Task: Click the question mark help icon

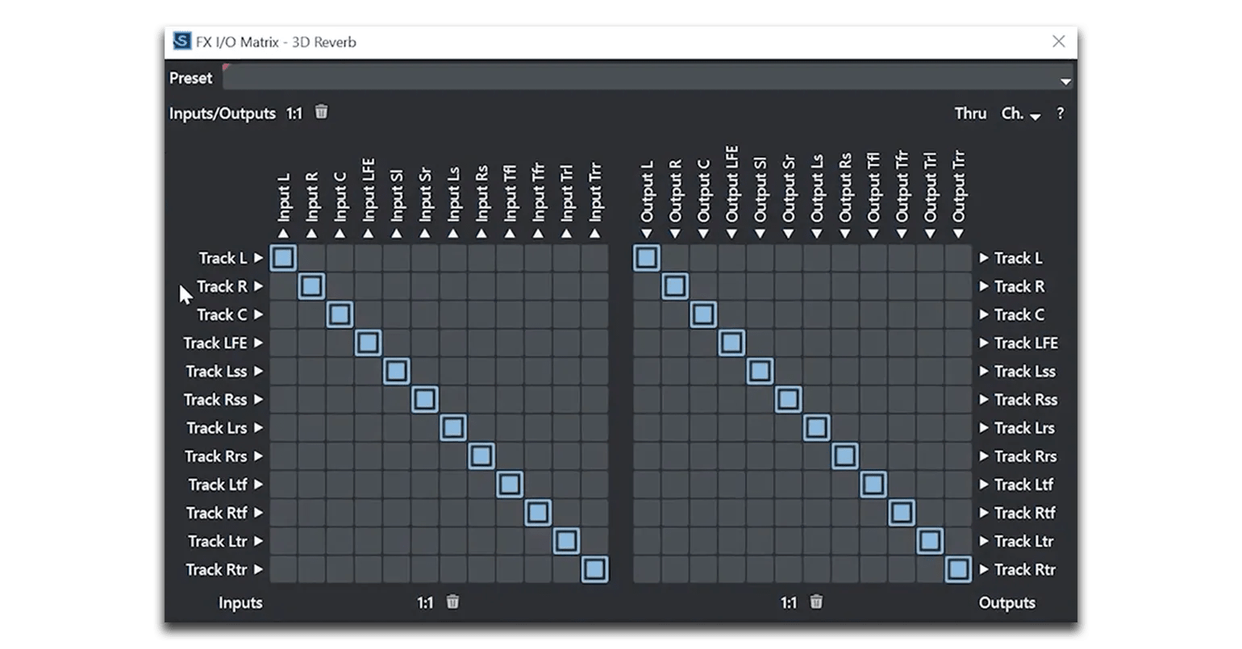Action: point(1060,114)
